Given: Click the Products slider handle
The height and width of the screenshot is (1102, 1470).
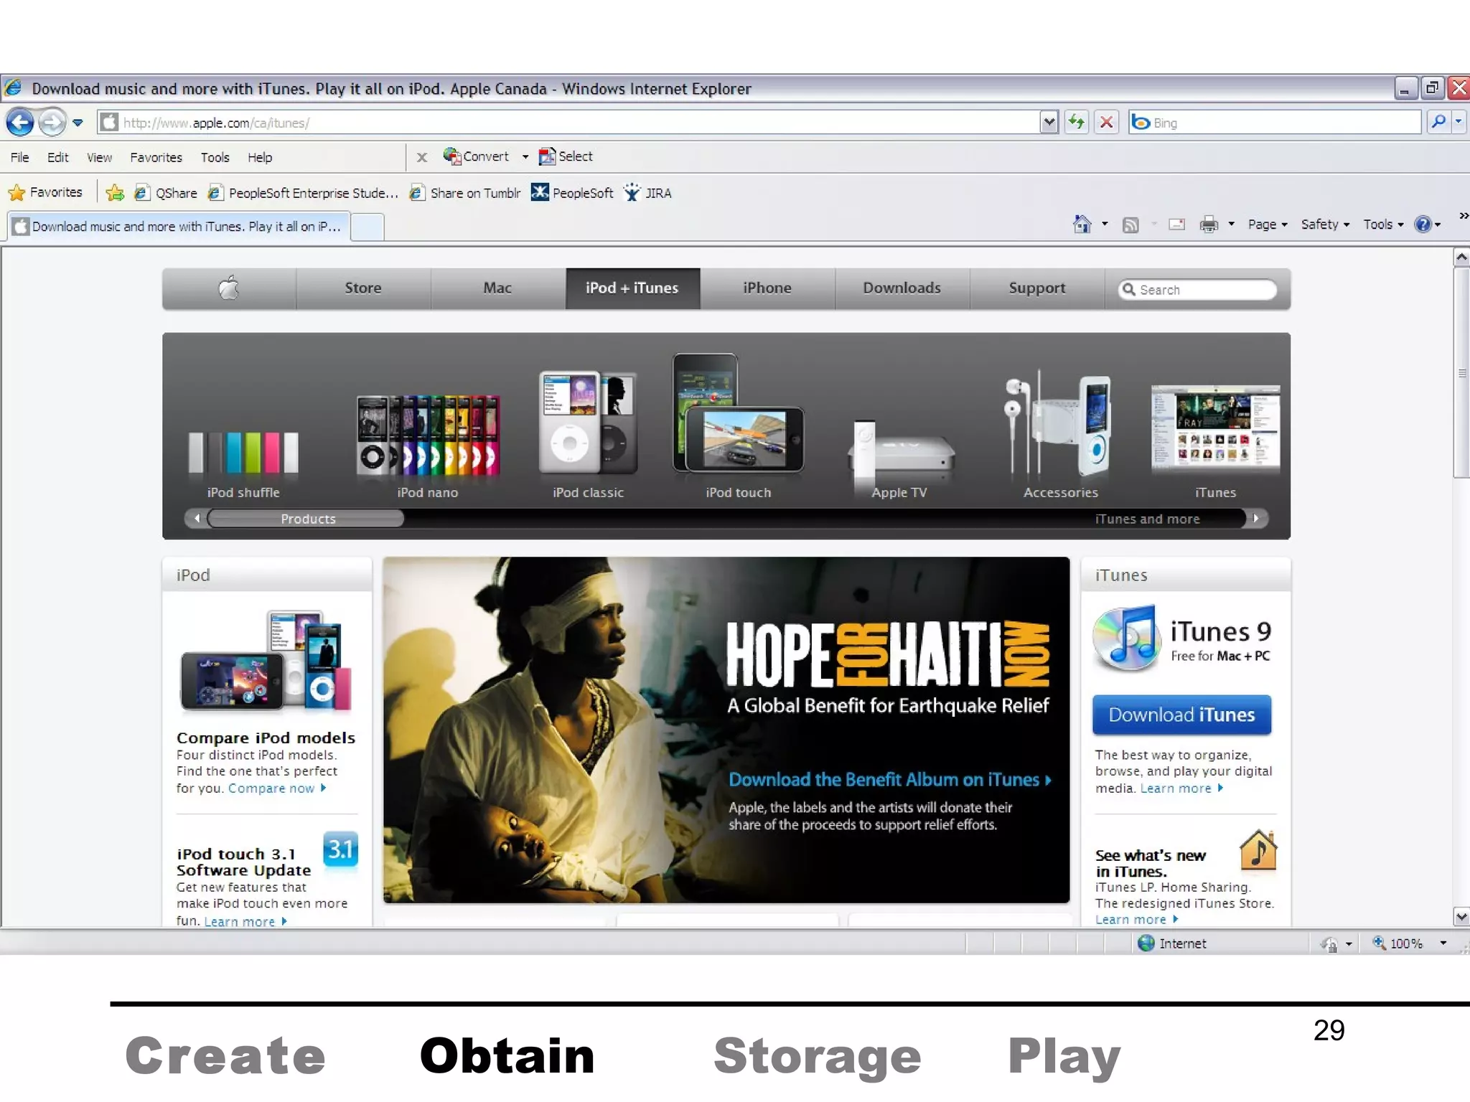Looking at the screenshot, I should click(306, 519).
